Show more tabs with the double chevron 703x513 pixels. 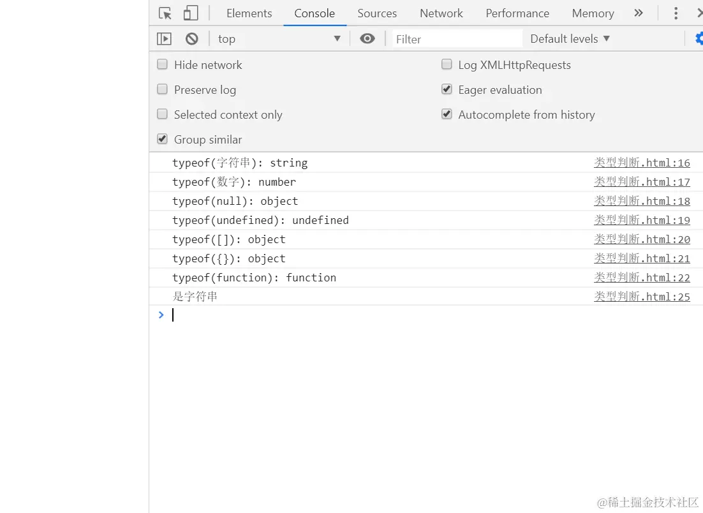pyautogui.click(x=639, y=13)
